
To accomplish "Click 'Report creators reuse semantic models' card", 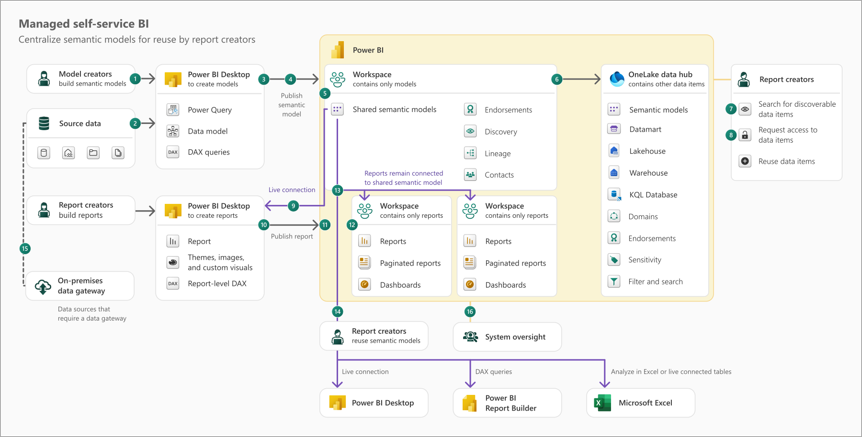I will [x=374, y=336].
